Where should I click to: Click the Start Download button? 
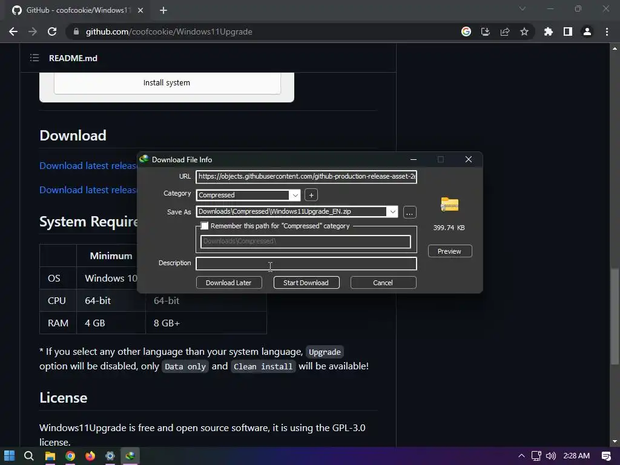pyautogui.click(x=306, y=283)
